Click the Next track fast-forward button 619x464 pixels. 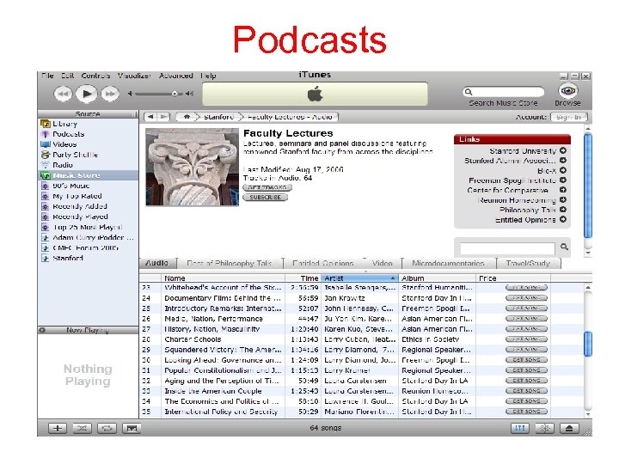[x=110, y=94]
